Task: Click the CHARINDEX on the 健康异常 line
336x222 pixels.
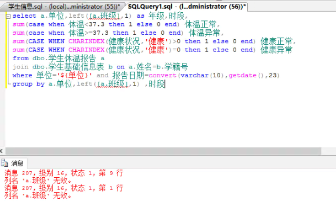Action: 87,50
